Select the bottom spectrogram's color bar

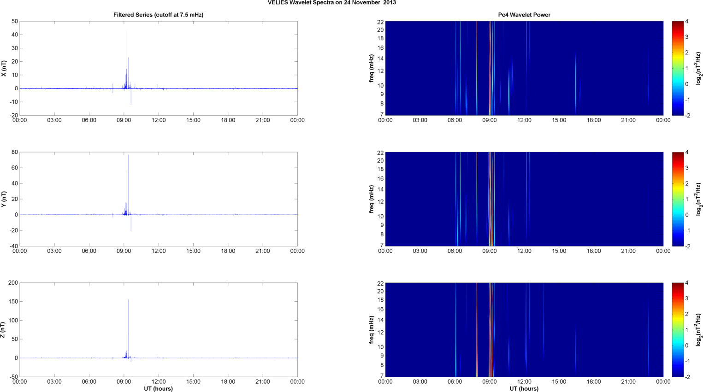tap(677, 330)
